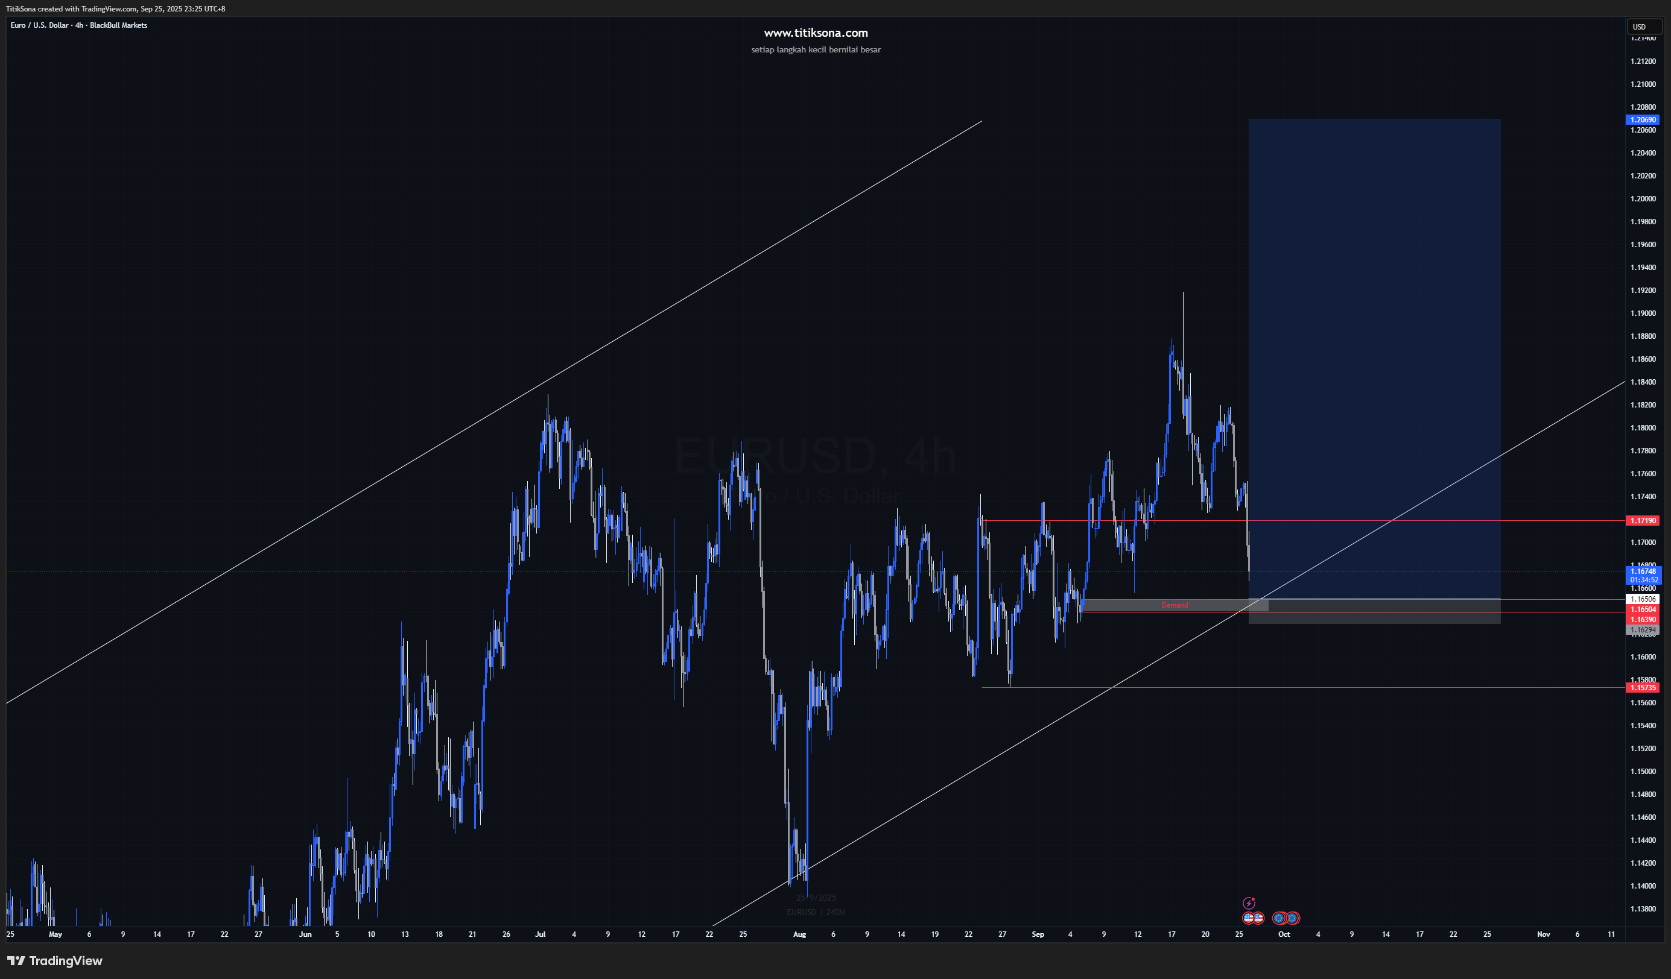Click the leftmost US flag economic event icon
Image resolution: width=1671 pixels, height=979 pixels.
[x=1249, y=918]
